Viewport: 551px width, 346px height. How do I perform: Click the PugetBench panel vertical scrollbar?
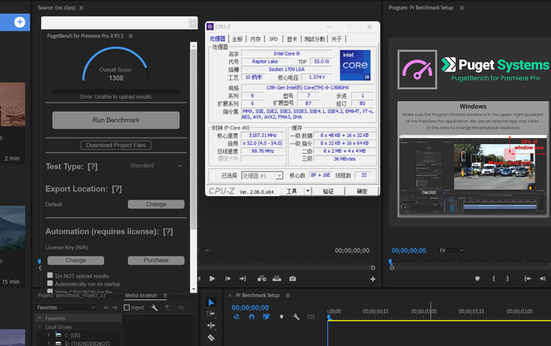tap(193, 141)
